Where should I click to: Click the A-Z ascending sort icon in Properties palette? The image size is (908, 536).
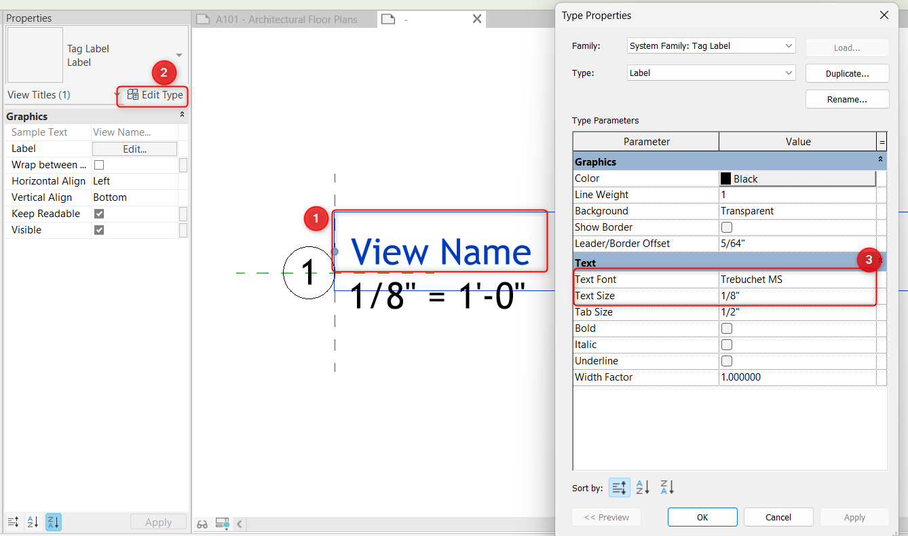tap(33, 522)
